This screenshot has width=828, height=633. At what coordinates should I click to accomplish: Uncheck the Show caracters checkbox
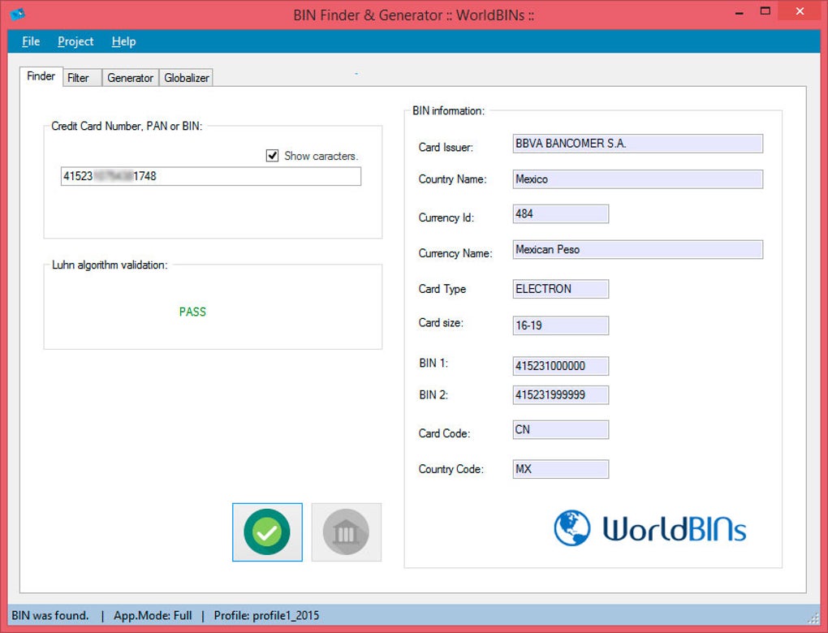(x=272, y=156)
